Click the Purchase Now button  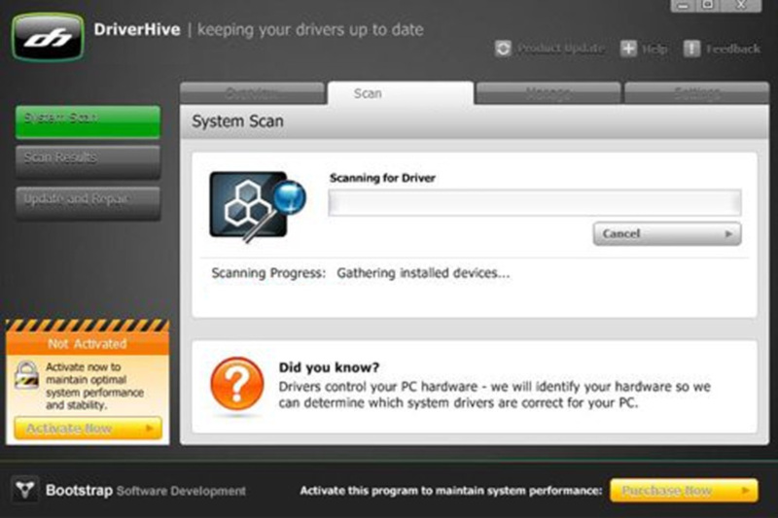[684, 490]
